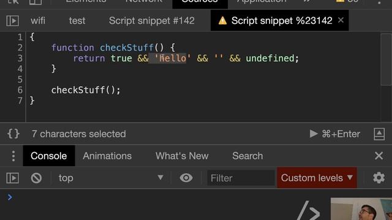This screenshot has height=220, width=392.
Task: Close the console drawer with the X
Action: 379,156
